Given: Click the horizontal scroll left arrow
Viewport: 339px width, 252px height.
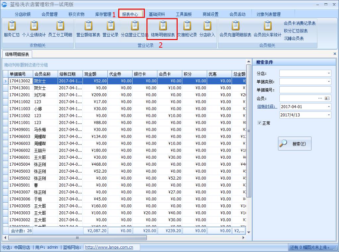Looking at the screenshot, I should [5, 237].
